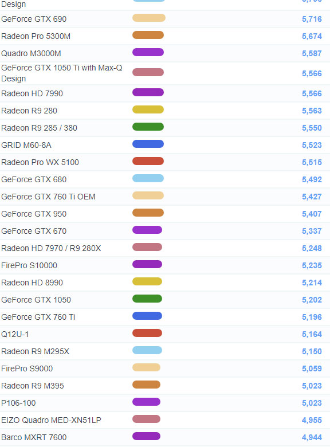Open the GeForce GTX 670 link
Viewport: 330px width, 447px height.
coord(34,231)
